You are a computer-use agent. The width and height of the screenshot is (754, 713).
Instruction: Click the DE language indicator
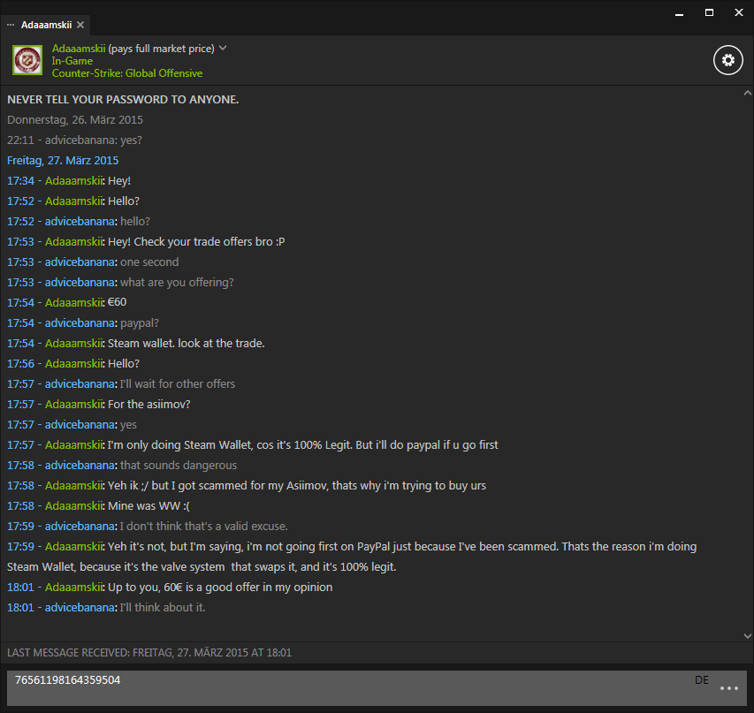(702, 680)
